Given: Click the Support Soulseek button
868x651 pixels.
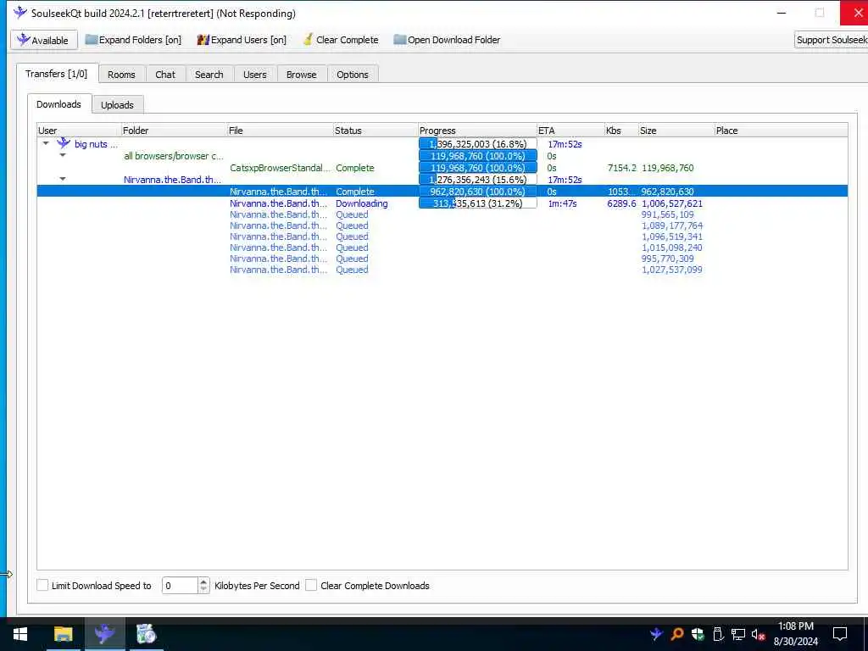Looking at the screenshot, I should click(831, 40).
